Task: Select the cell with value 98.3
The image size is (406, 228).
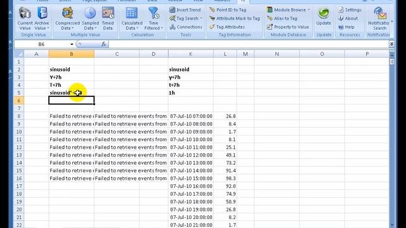Action: pos(225,179)
